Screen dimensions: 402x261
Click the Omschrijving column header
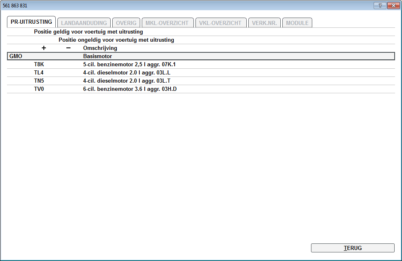coord(100,48)
